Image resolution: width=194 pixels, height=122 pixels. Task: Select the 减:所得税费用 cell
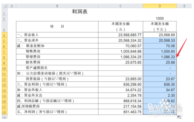point(57,106)
